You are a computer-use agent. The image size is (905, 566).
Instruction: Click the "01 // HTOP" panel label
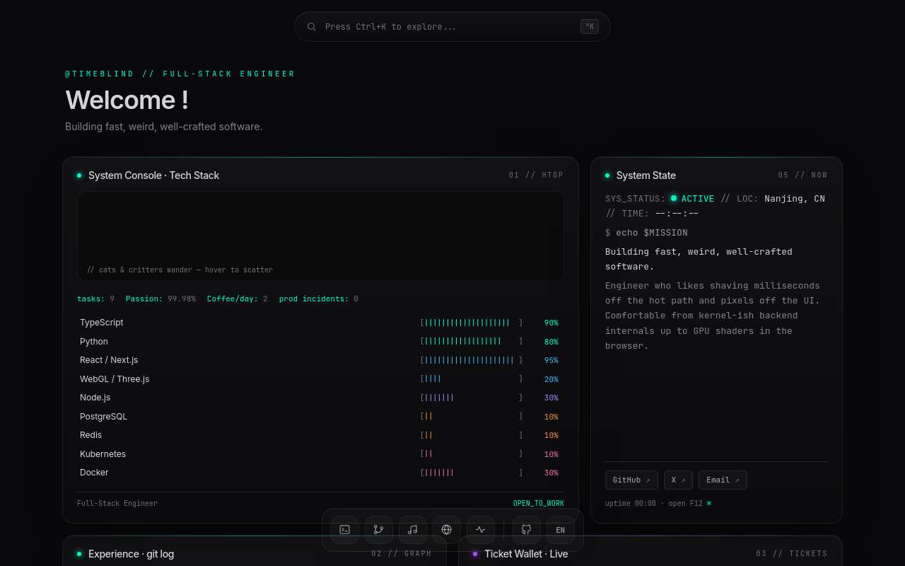(x=536, y=175)
